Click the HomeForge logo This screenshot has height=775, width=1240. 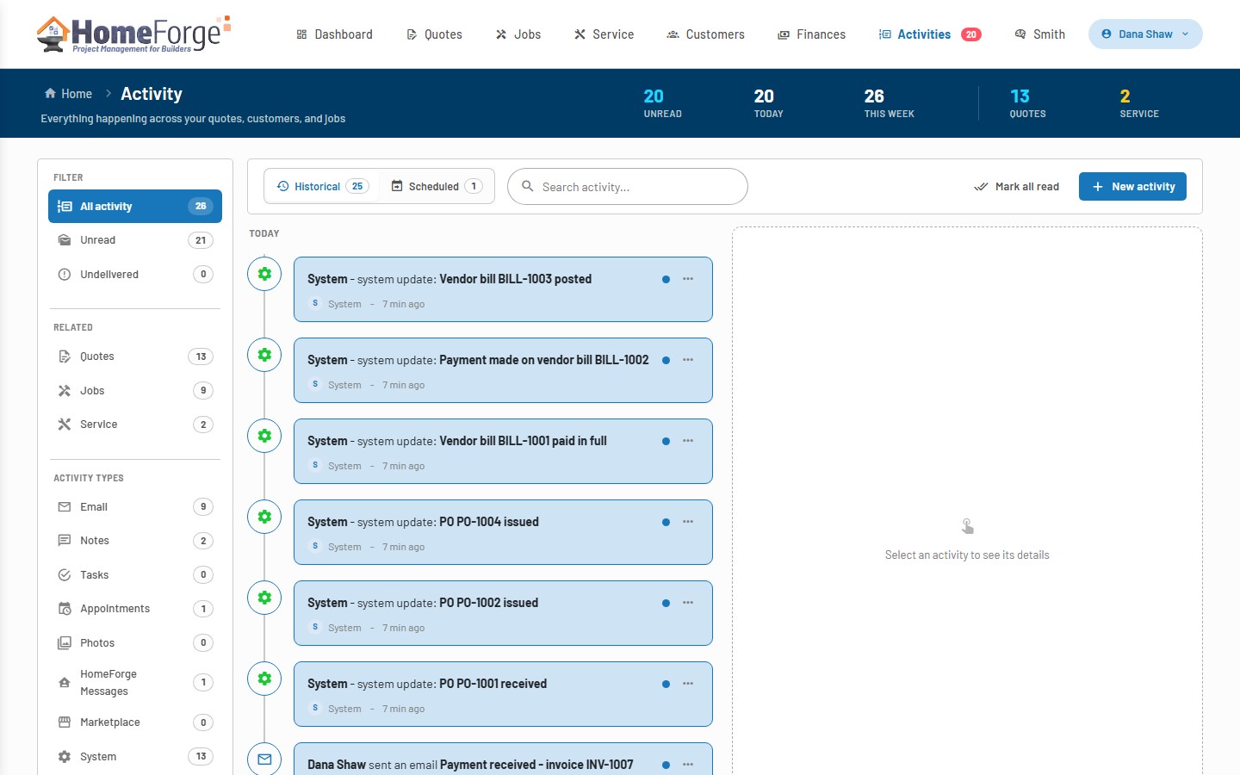[133, 34]
